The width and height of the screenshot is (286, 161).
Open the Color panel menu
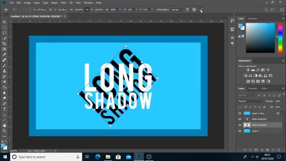(283, 19)
